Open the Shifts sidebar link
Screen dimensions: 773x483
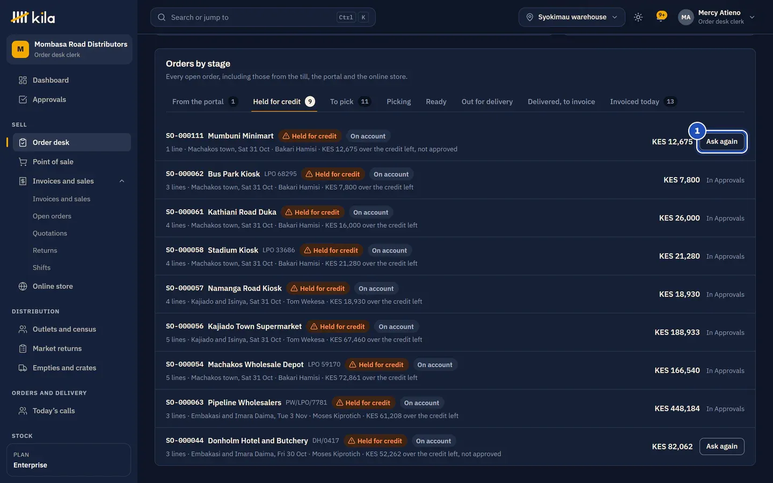point(41,268)
